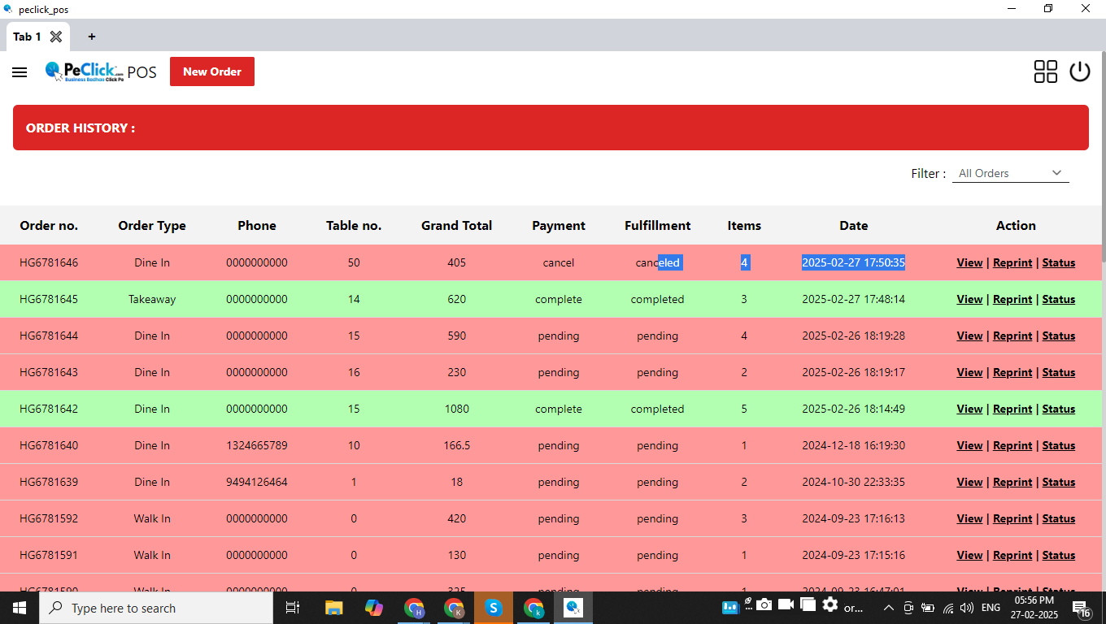
Task: Open Status for order HG6781592
Action: coord(1058,518)
